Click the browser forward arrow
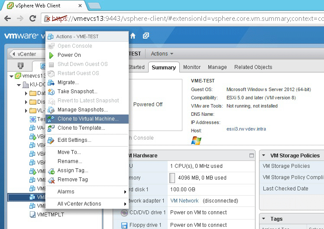The height and width of the screenshot is (229, 324). pos(20,18)
